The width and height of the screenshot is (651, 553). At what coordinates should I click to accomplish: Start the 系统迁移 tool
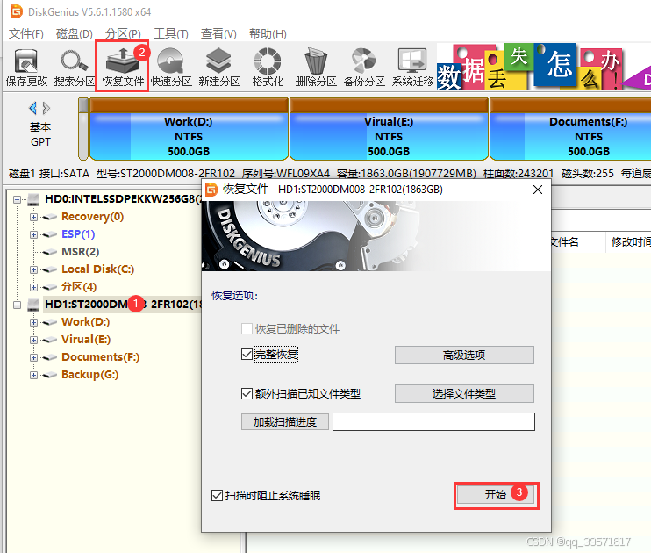(412, 68)
